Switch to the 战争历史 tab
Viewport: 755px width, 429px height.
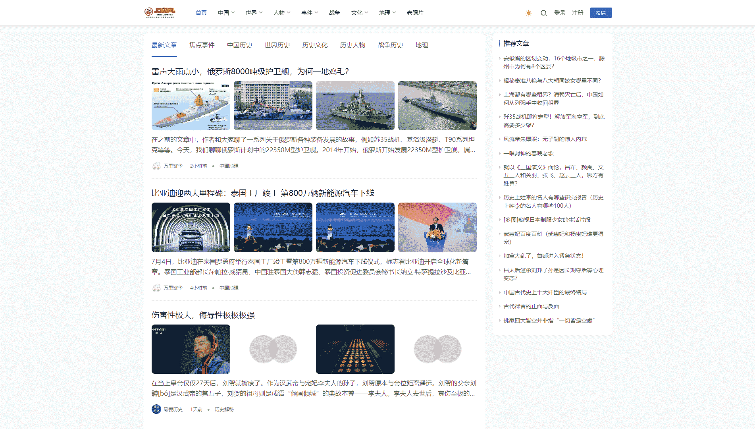(x=390, y=45)
